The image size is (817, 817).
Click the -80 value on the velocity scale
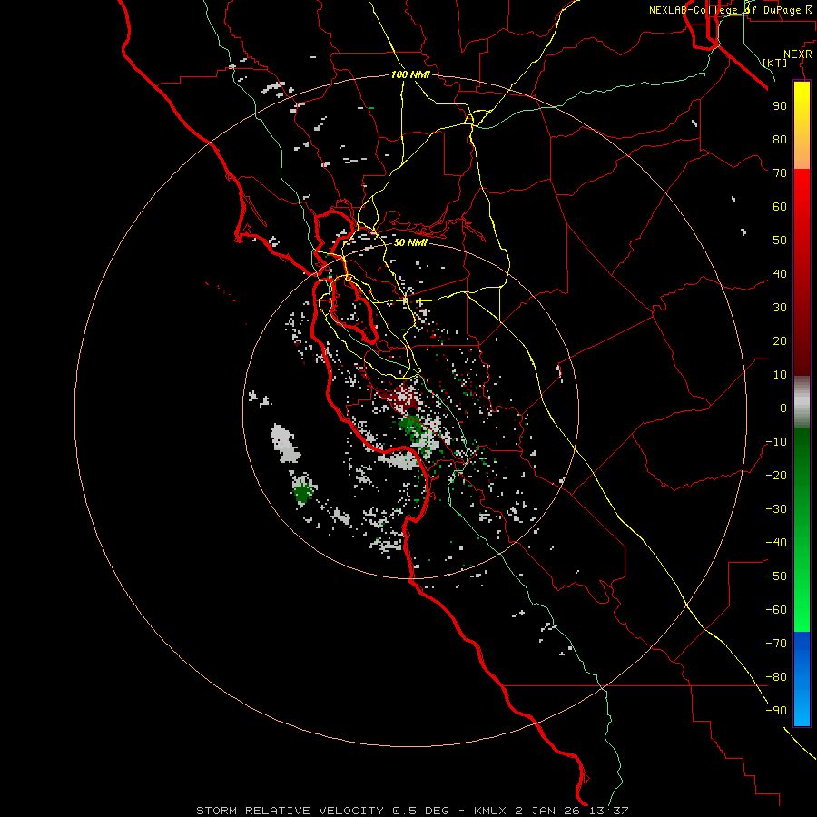click(x=776, y=677)
